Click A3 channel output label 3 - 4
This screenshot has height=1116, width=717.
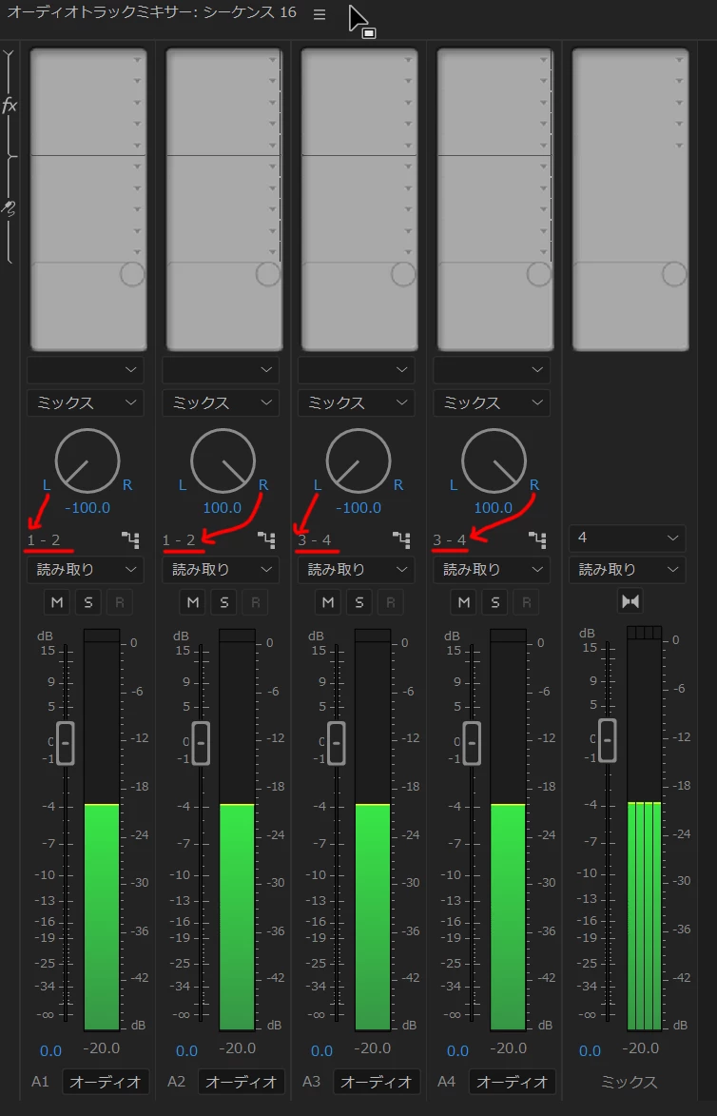click(x=315, y=540)
